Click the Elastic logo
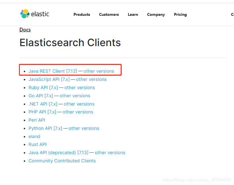This screenshot has width=234, height=185. (35, 14)
